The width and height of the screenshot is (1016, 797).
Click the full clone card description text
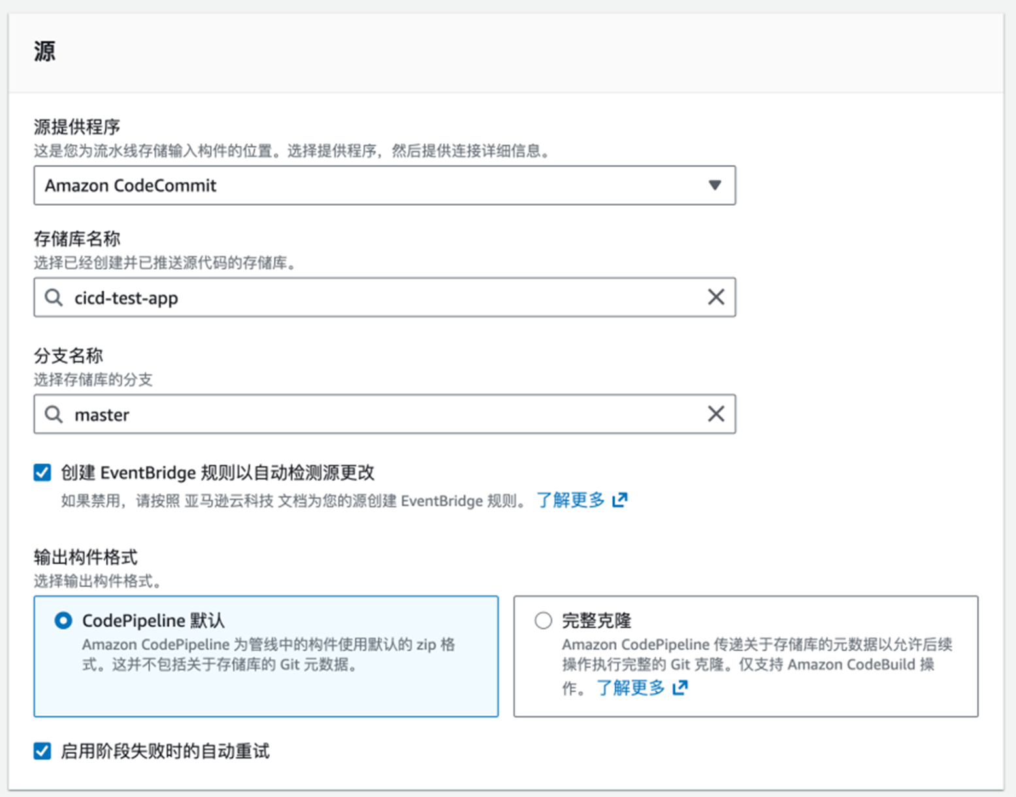pyautogui.click(x=757, y=655)
